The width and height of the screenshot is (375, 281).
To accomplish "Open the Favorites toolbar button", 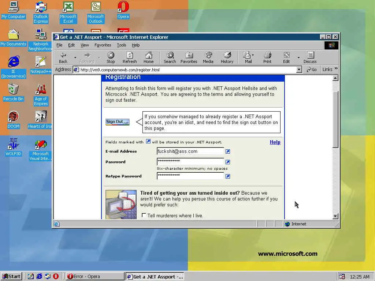I will click(x=189, y=58).
